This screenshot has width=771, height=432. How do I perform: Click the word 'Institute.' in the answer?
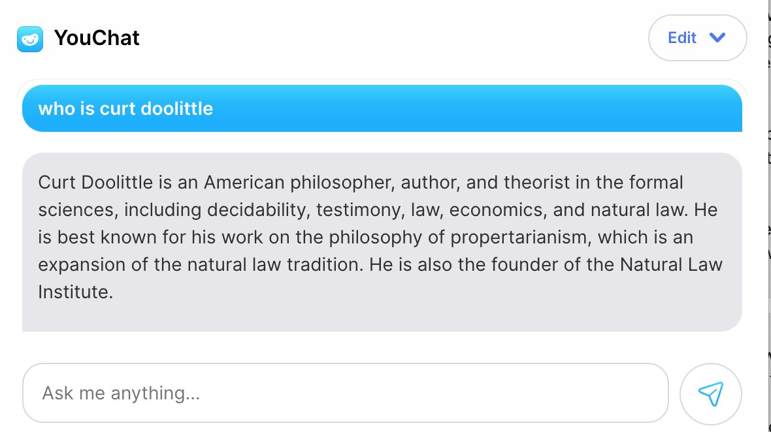pos(76,292)
